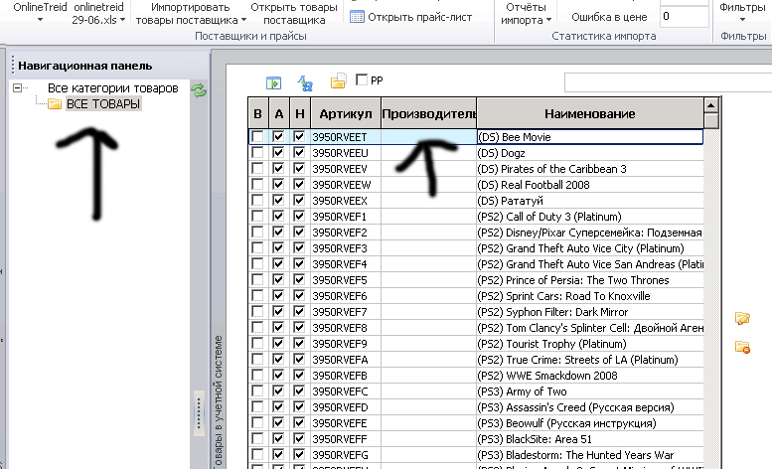Select (PS2) Tourist Trophy (Platinum)
Image resolution: width=772 pixels, height=469 pixels.
point(590,344)
